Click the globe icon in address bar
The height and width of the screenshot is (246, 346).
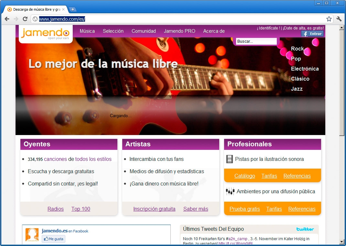(x=35, y=19)
